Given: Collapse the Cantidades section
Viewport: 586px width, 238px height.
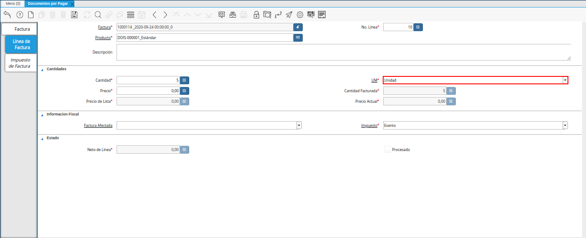Looking at the screenshot, I should [42, 69].
